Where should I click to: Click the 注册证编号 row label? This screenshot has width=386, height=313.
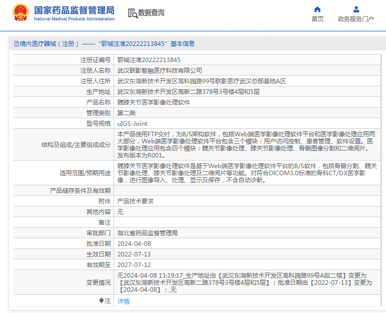95,60
